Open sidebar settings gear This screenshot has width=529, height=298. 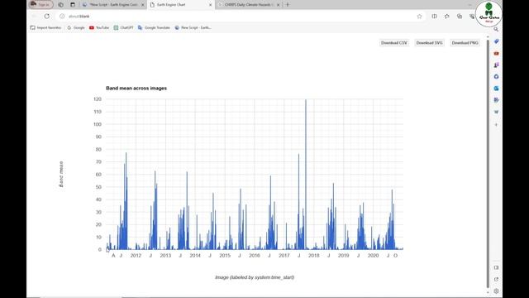(x=496, y=291)
